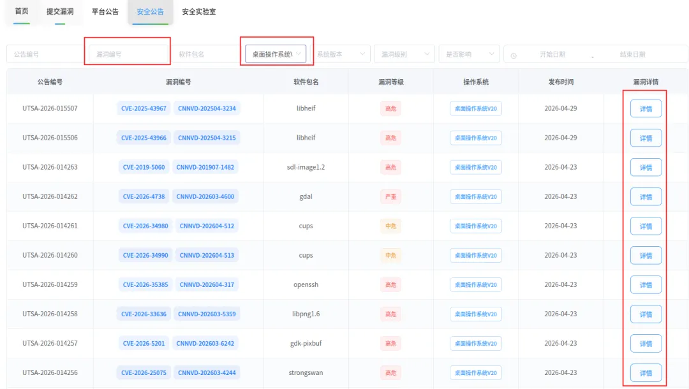Screen dimensions: 689x389
Task: Focus the 软件包名 input field
Action: tap(207, 54)
